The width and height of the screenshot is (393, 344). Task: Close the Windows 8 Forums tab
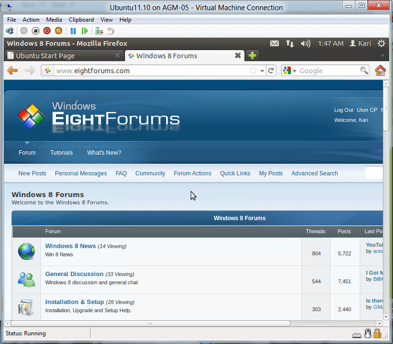click(237, 55)
